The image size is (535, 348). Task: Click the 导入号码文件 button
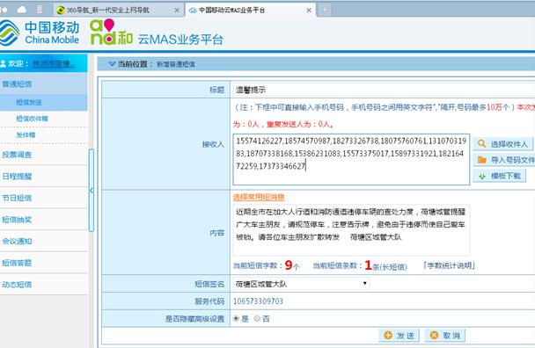click(504, 160)
